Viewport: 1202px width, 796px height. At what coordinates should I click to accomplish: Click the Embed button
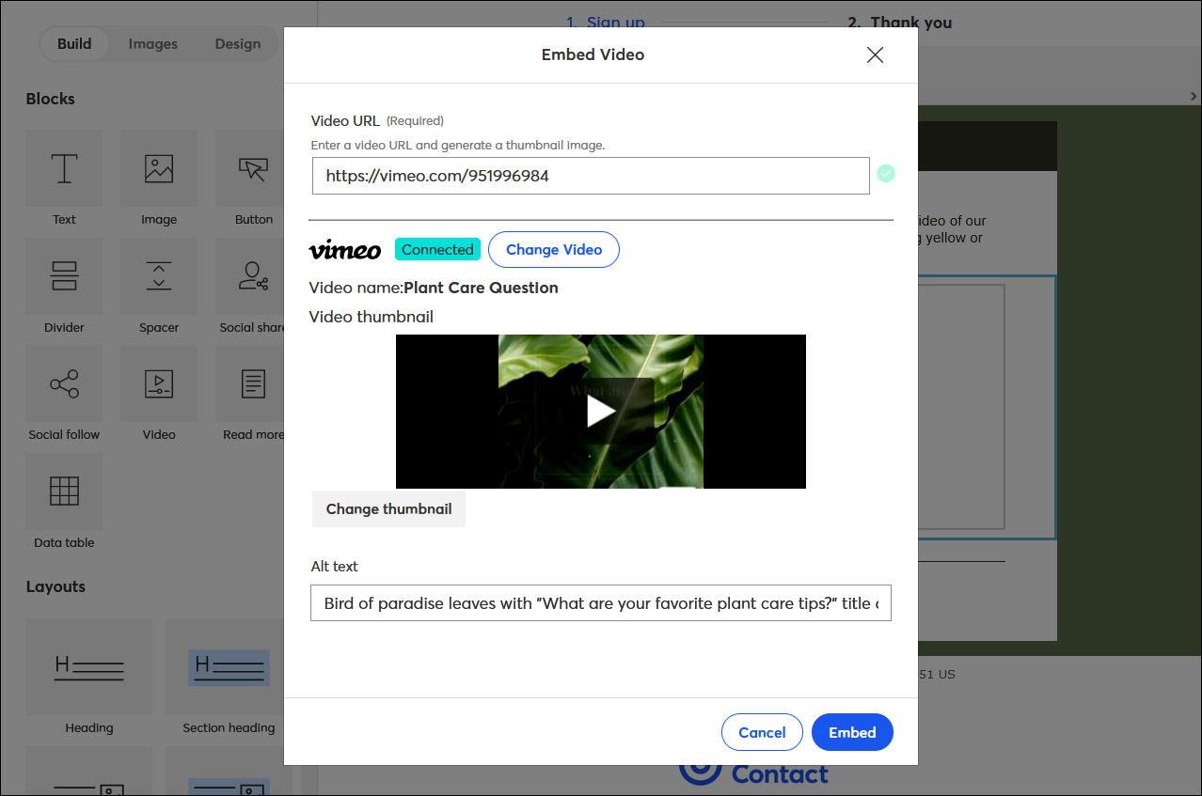pyautogui.click(x=852, y=732)
